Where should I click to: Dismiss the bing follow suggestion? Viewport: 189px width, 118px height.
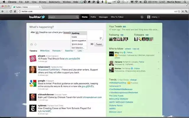click(x=159, y=53)
